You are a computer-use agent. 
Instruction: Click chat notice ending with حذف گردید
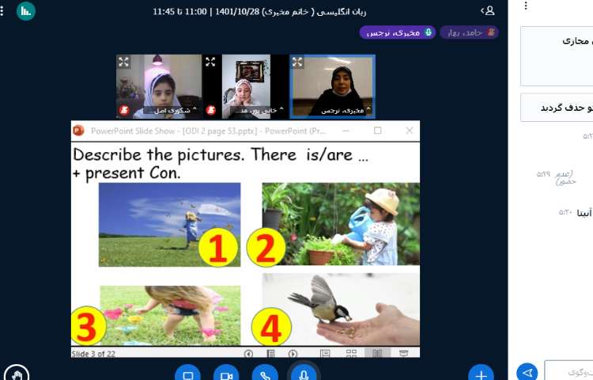557,108
